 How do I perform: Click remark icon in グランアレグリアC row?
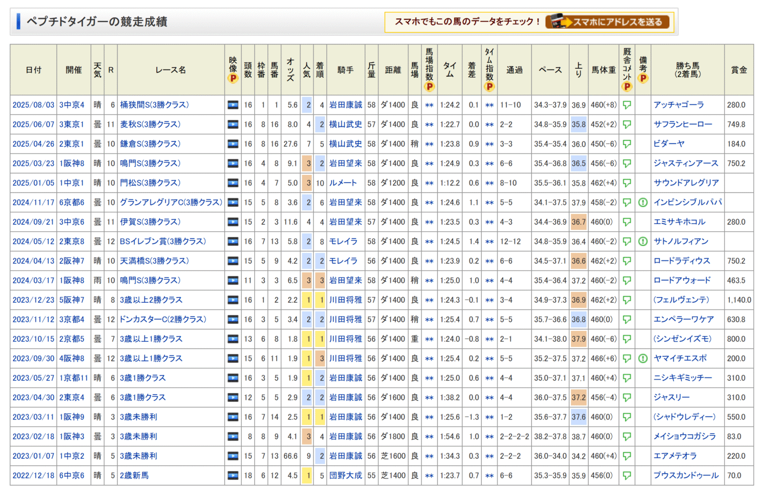click(643, 203)
